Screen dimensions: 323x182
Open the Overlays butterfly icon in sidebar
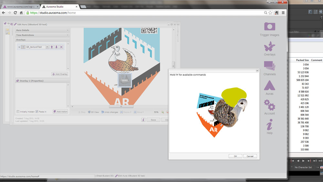click(269, 47)
